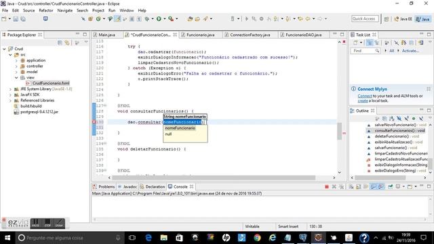Open Package Explorer view menu arrow
Screen dimensions: 434x244
coord(86,42)
